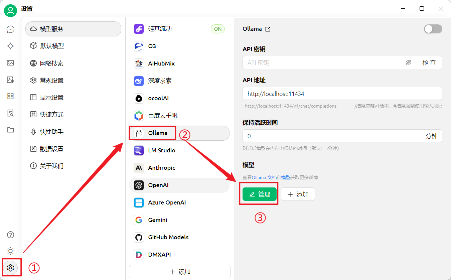Open the chat assistant sidebar icon
Image resolution: width=451 pixels, height=280 pixels.
(x=10, y=29)
